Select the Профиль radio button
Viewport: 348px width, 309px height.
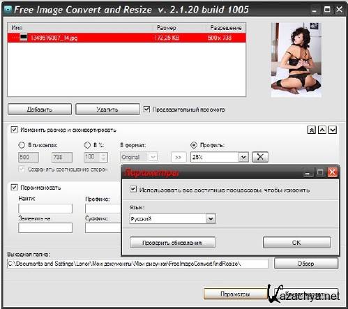(x=194, y=145)
